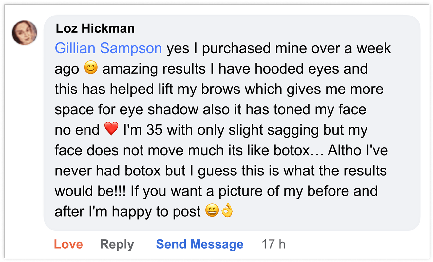This screenshot has width=433, height=262.
Task: Click the Loz Hickman commenter name
Action: point(95,28)
